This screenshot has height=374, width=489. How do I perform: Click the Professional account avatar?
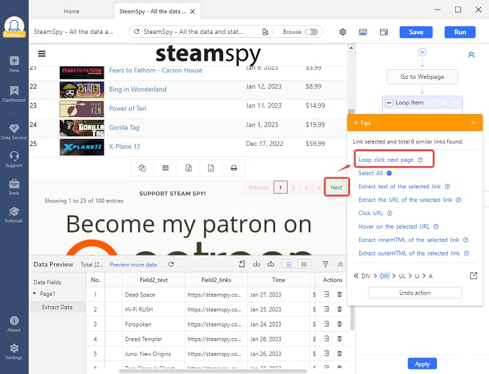click(x=14, y=27)
